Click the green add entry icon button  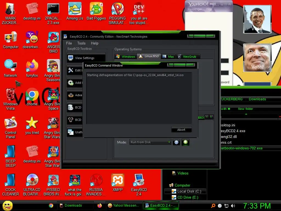click(x=186, y=142)
